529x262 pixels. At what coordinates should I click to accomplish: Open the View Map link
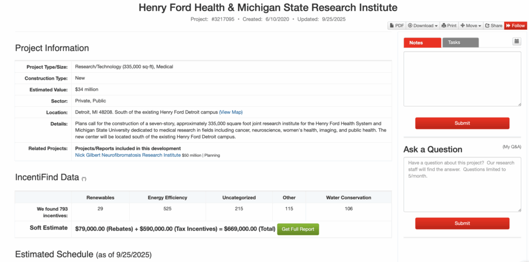click(230, 112)
